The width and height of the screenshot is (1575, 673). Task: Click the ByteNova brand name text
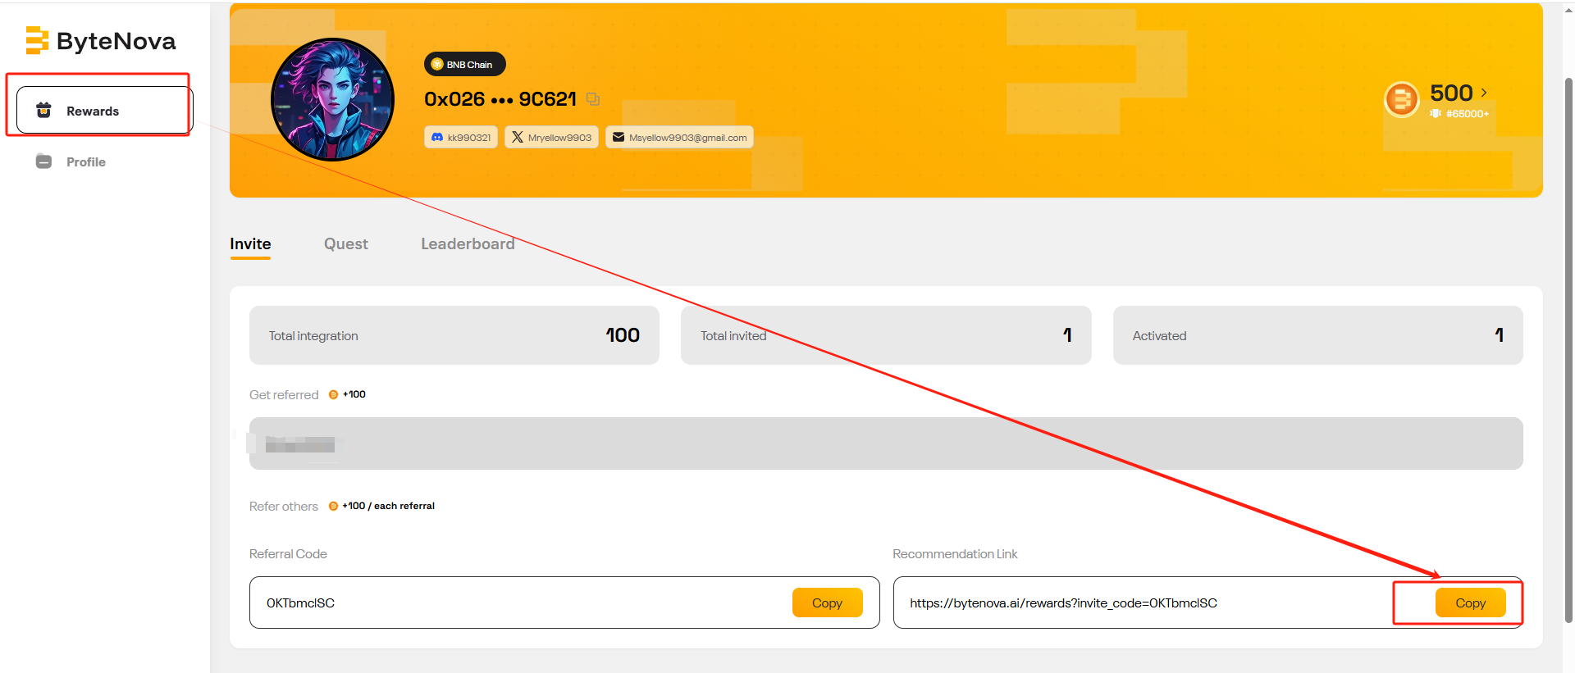point(116,41)
